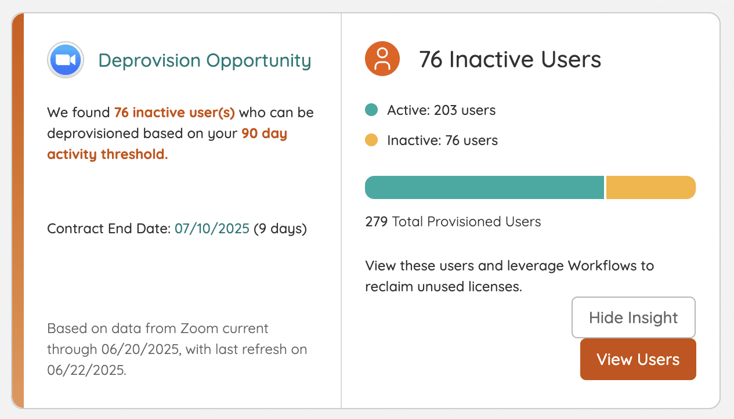Select the 76 Inactive Users title

[510, 59]
